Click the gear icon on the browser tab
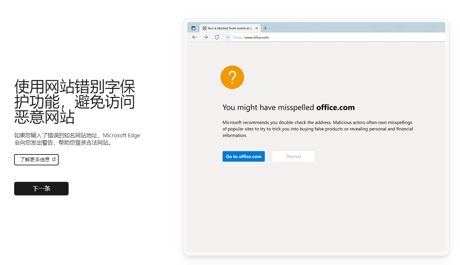 pyautogui.click(x=204, y=28)
